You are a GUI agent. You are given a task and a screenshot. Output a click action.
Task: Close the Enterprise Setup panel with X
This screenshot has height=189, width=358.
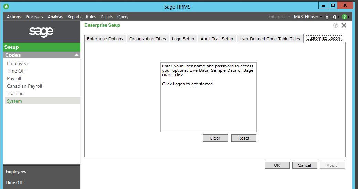coord(344,25)
